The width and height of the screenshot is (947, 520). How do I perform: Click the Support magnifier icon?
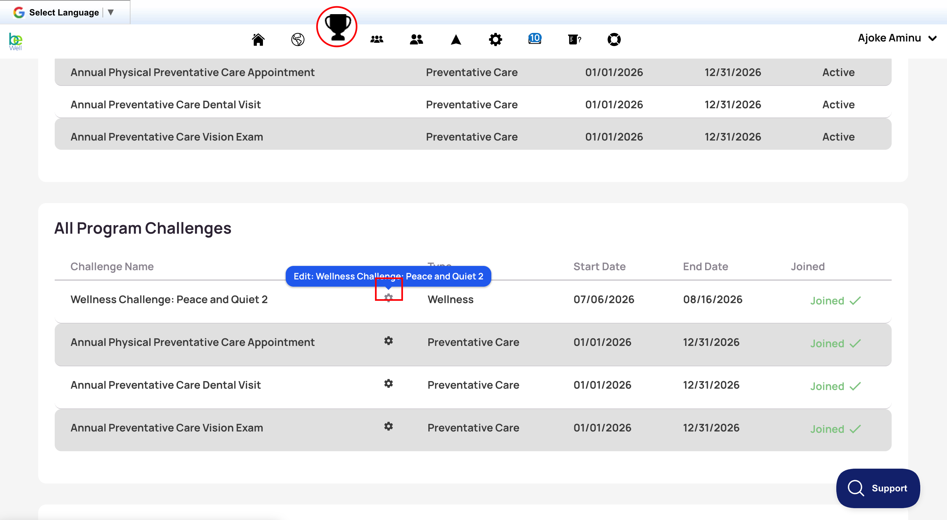point(855,488)
